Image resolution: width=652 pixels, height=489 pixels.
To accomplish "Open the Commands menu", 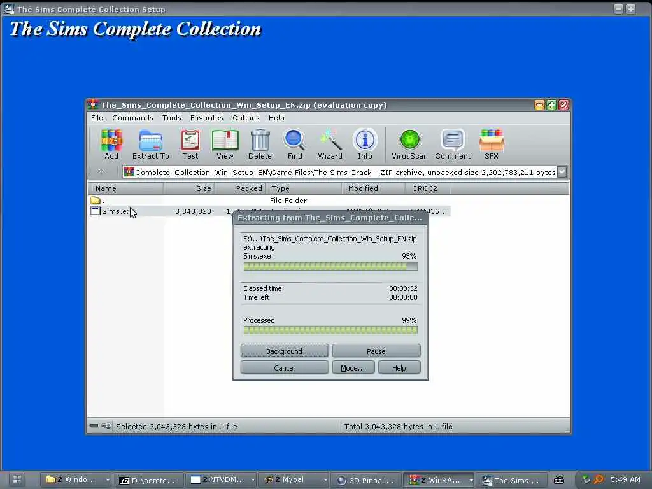I will [x=132, y=118].
